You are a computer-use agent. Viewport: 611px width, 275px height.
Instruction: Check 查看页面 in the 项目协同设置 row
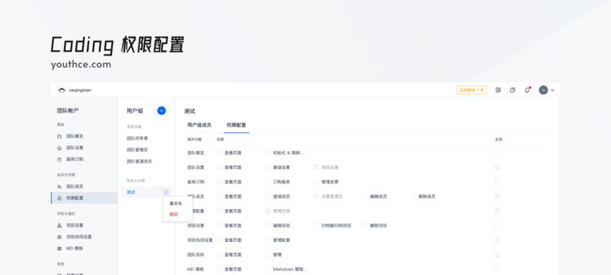[x=219, y=240]
